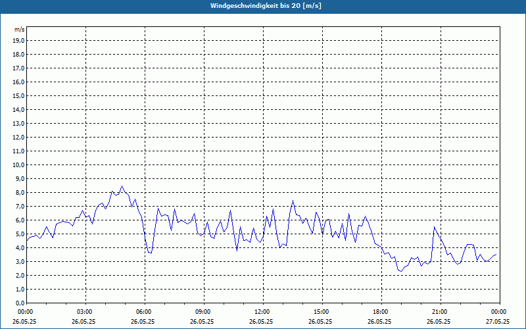Select the "4,0" y-axis tick label
The width and height of the screenshot is (526, 329).
(x=20, y=248)
